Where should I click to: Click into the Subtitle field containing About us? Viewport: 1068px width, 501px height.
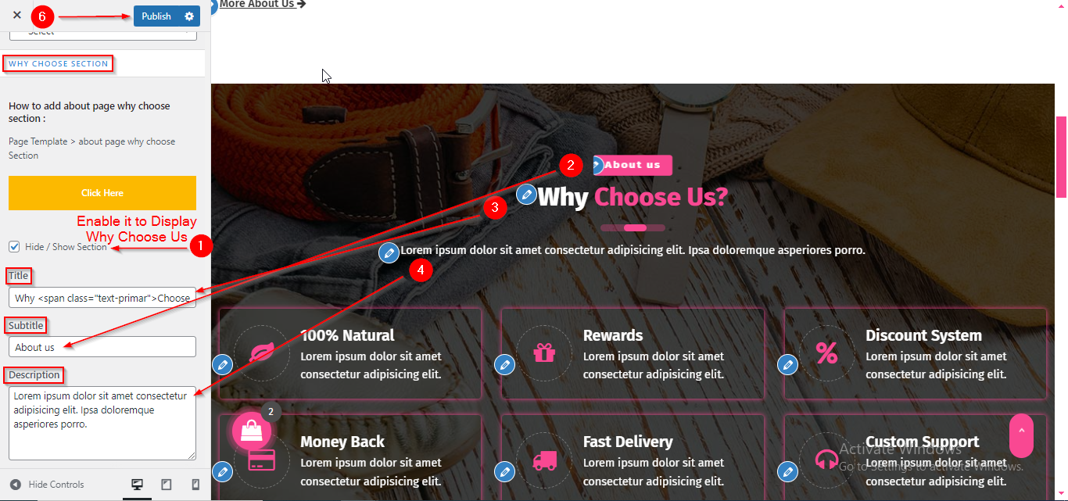pos(102,347)
